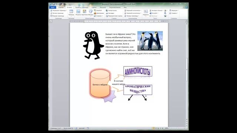The image size is (237, 133).
Task: Open Нижний колонтитул (Footer) dropdown
Action: pos(133,13)
